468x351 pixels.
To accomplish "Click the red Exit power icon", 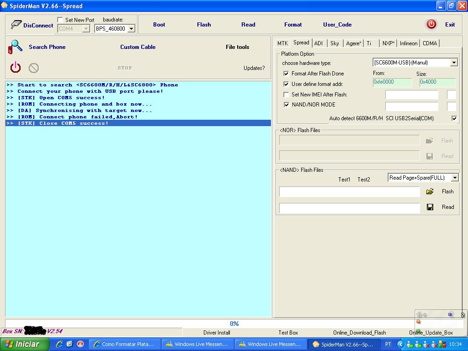I will (431, 24).
